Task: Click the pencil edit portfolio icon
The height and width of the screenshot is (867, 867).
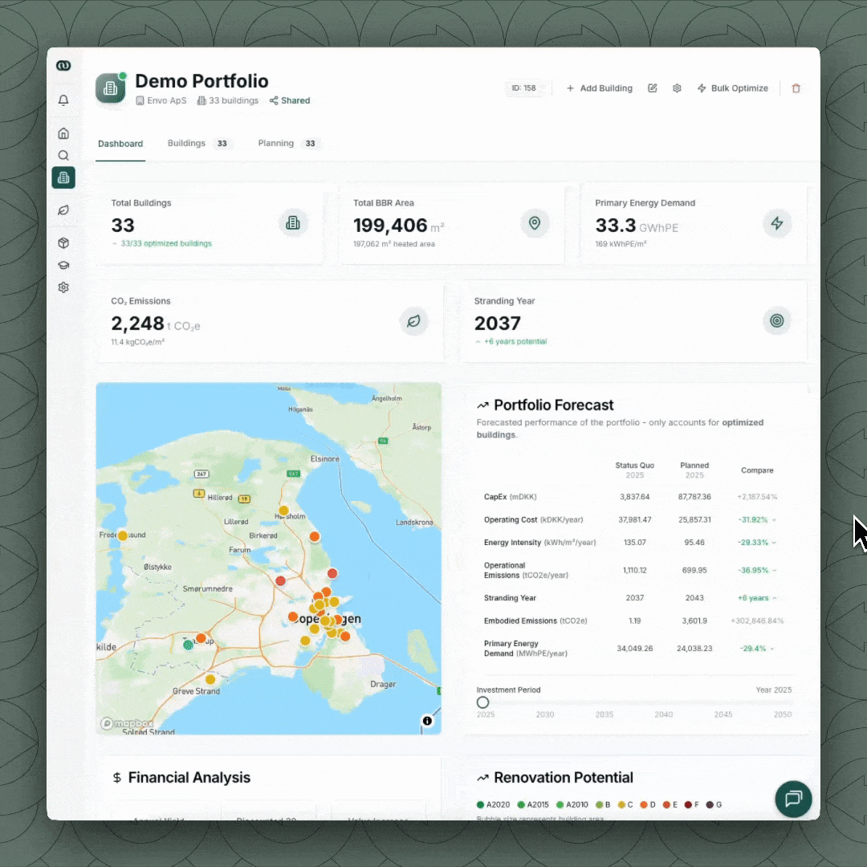Action: coord(653,88)
